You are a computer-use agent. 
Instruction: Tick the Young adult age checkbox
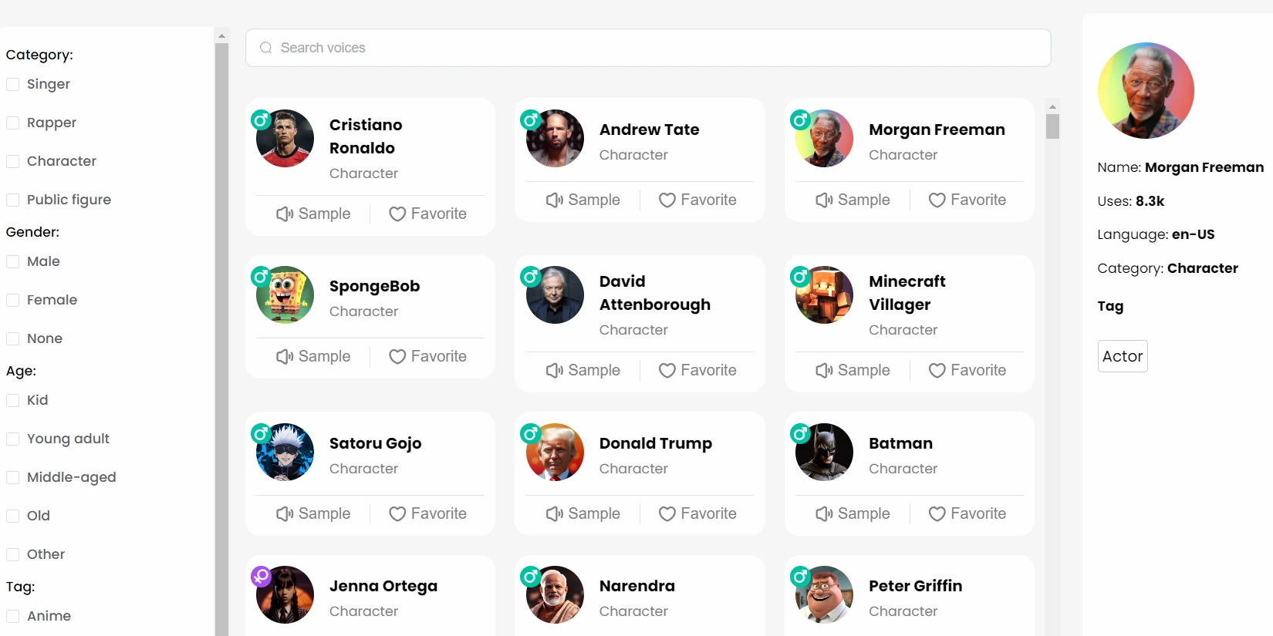pyautogui.click(x=13, y=439)
